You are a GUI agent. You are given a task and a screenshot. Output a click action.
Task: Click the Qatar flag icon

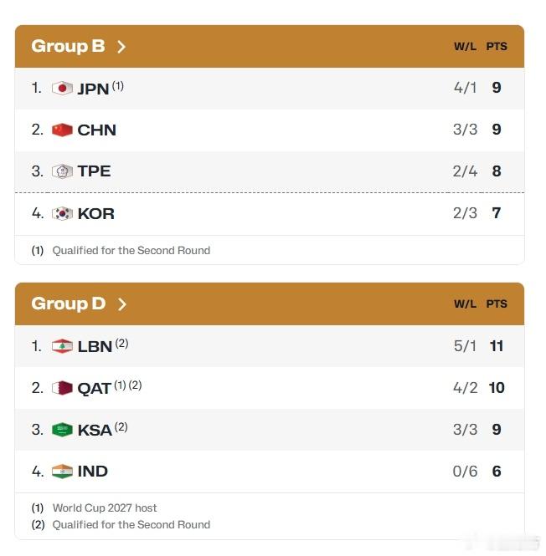point(62,388)
